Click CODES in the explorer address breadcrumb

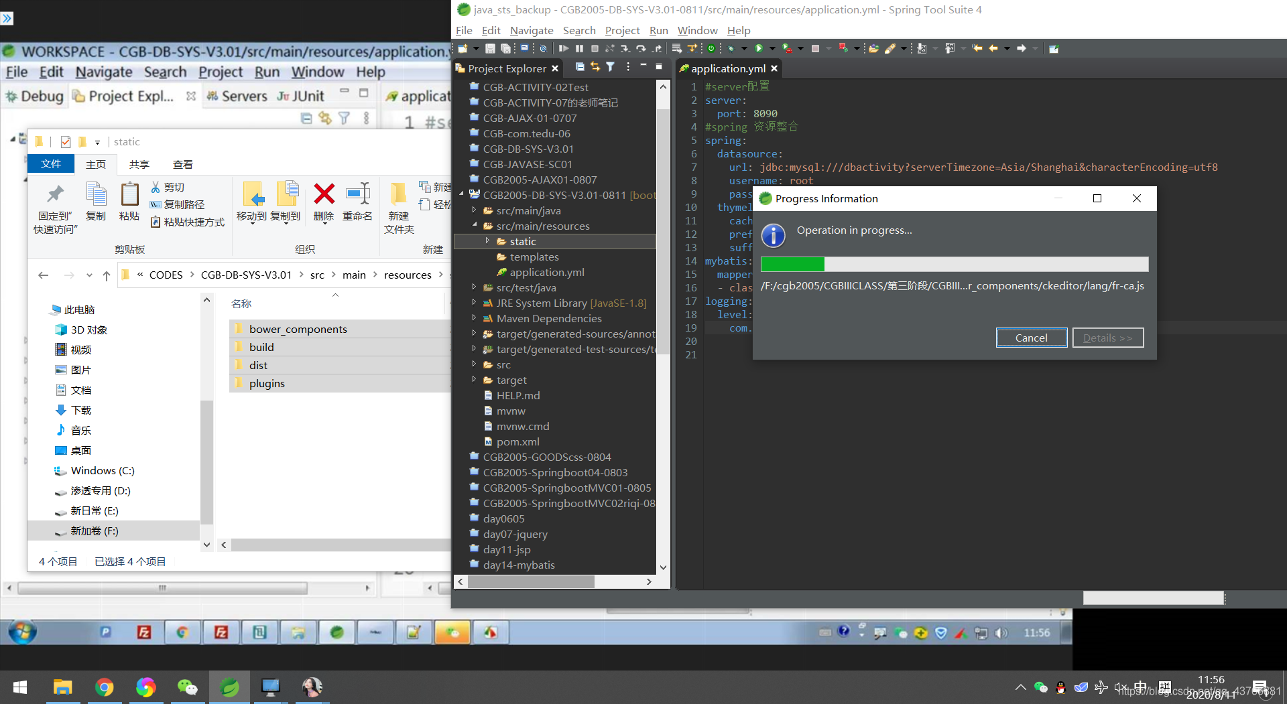tap(166, 275)
